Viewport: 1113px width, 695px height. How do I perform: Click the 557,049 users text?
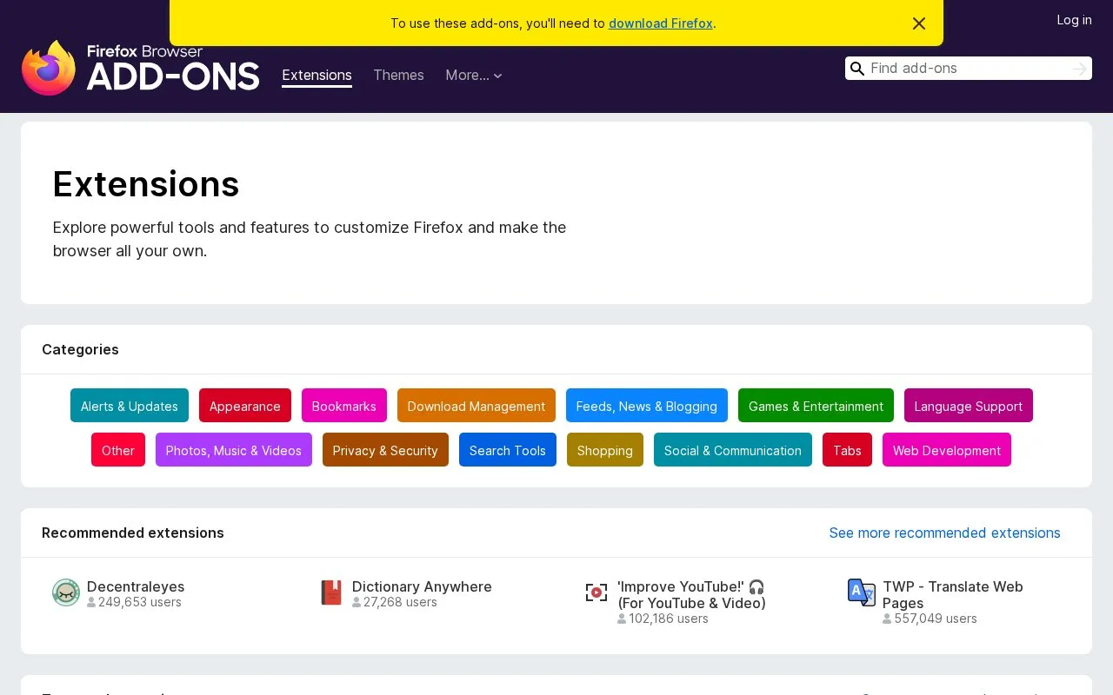point(936,619)
